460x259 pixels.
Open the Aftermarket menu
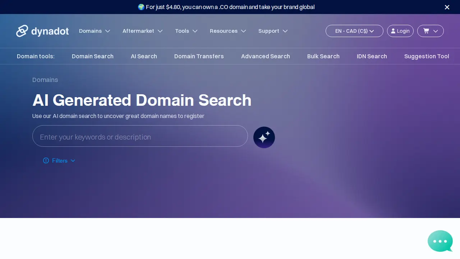tap(143, 31)
